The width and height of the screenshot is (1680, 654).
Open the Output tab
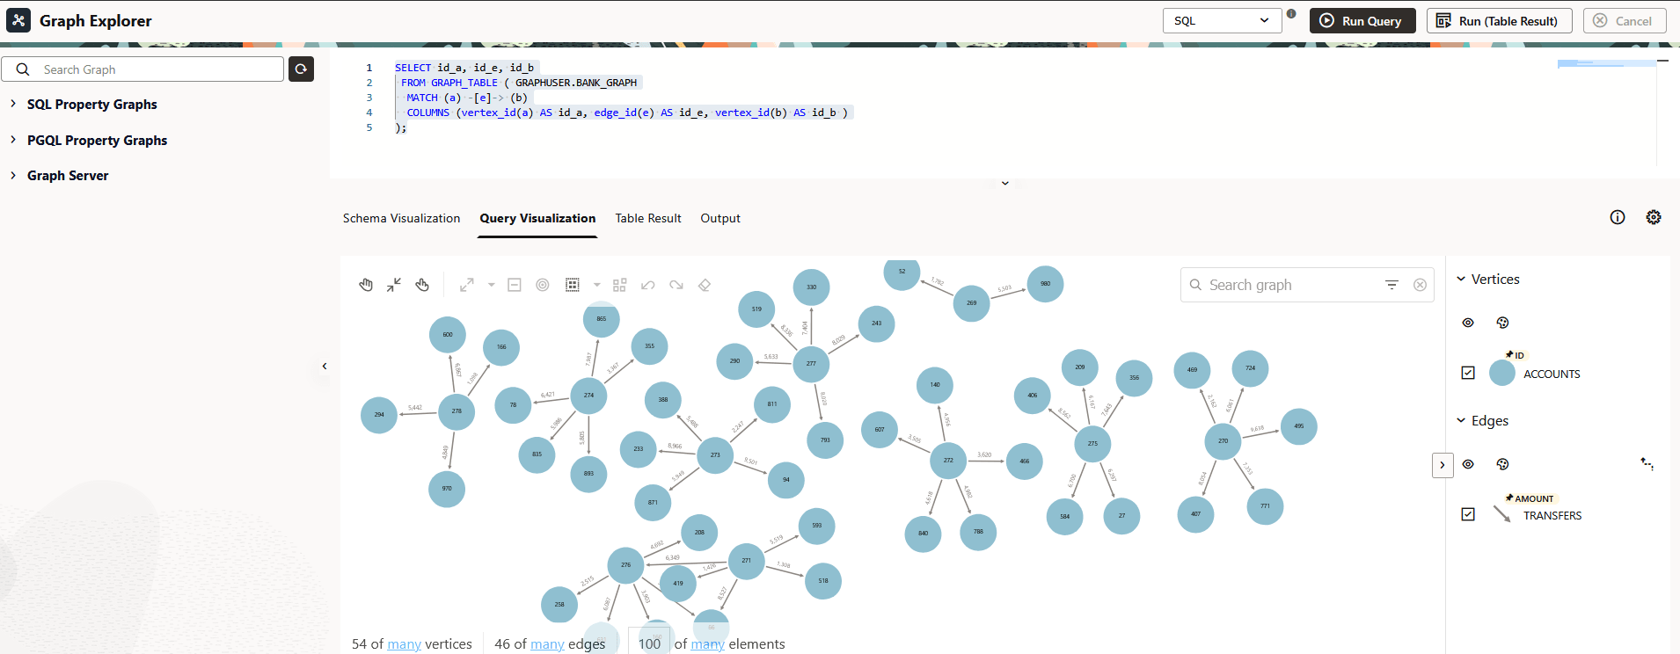pos(720,218)
